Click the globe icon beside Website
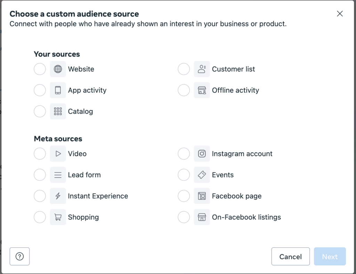Viewport: 356px width, 274px height. pos(58,69)
